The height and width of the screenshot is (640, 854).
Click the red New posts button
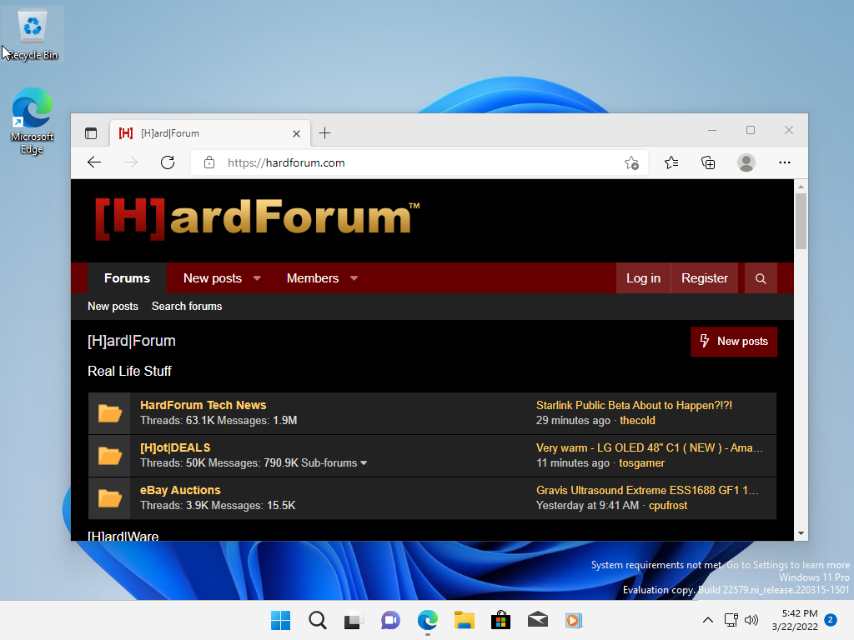click(x=734, y=341)
